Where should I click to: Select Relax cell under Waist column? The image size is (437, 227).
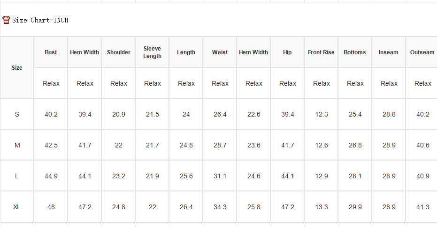pyautogui.click(x=220, y=83)
